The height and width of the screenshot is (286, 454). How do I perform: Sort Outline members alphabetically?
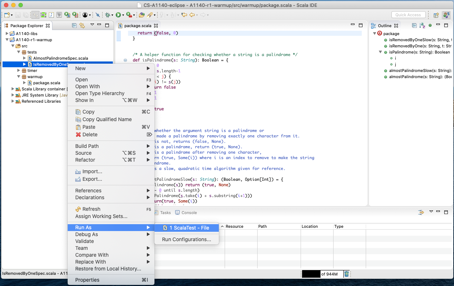pyautogui.click(x=422, y=25)
